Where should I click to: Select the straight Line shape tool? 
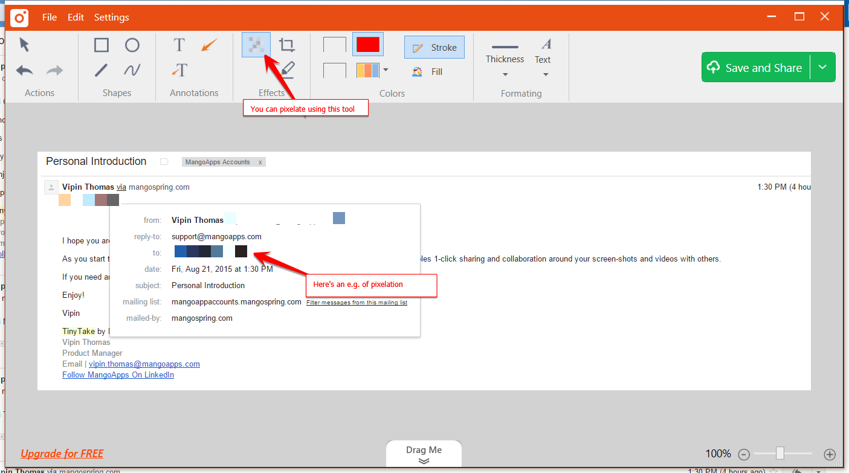pyautogui.click(x=102, y=71)
